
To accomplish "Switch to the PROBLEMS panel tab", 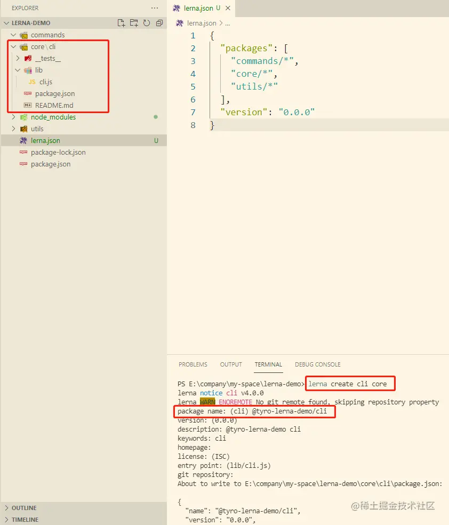I will coord(193,364).
